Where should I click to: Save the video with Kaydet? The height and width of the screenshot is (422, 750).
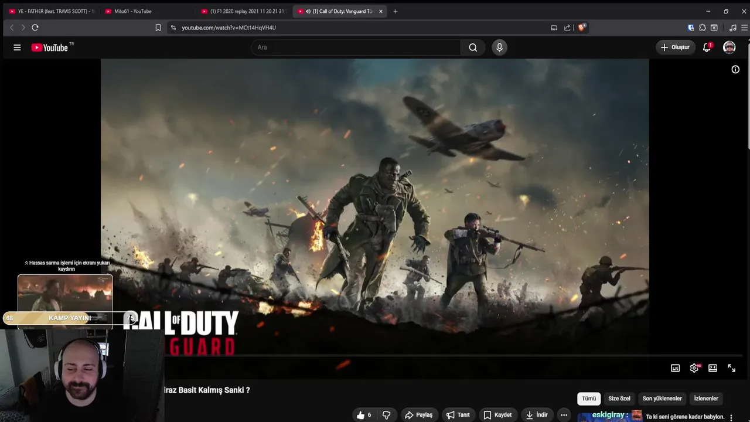tap(497, 415)
